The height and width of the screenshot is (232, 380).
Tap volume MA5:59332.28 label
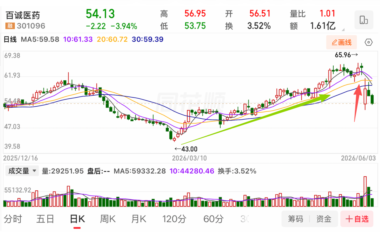pos(140,171)
